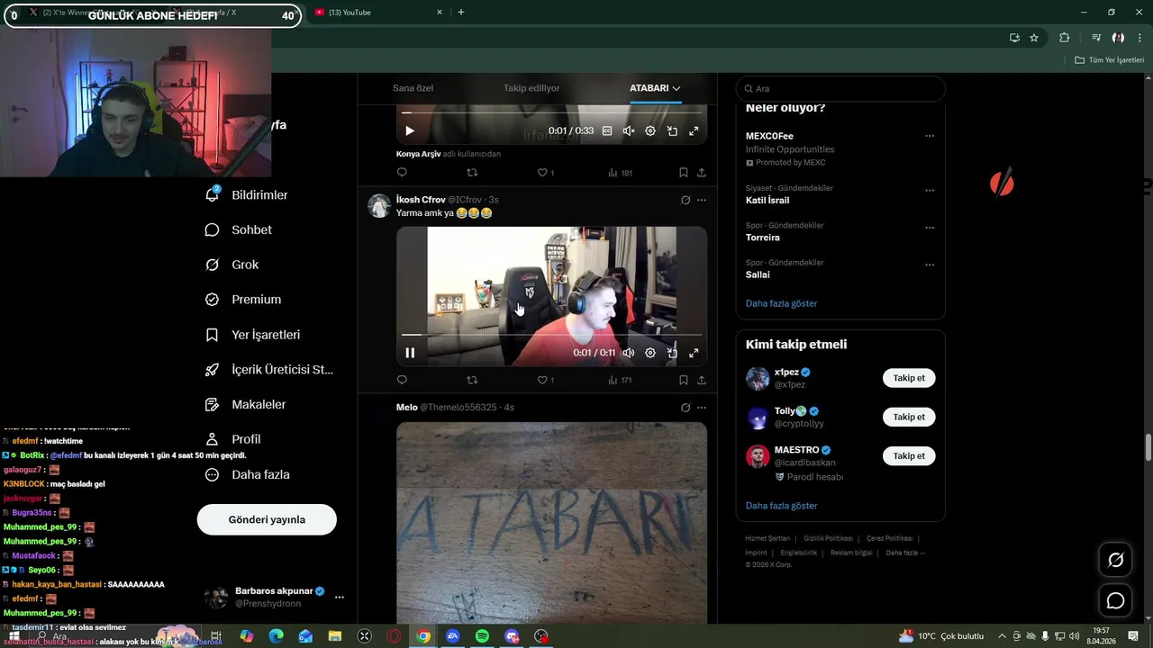Seek on the 0:33 video progress bar
The image size is (1153, 648).
point(551,112)
